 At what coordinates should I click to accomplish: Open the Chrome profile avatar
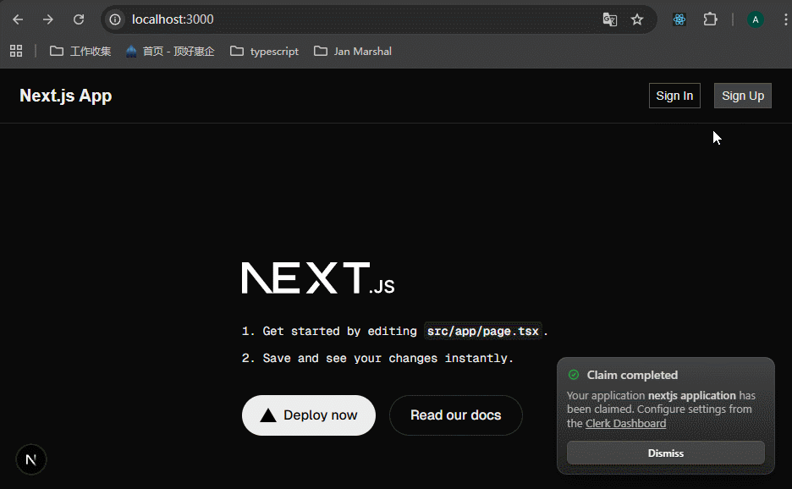tap(755, 19)
